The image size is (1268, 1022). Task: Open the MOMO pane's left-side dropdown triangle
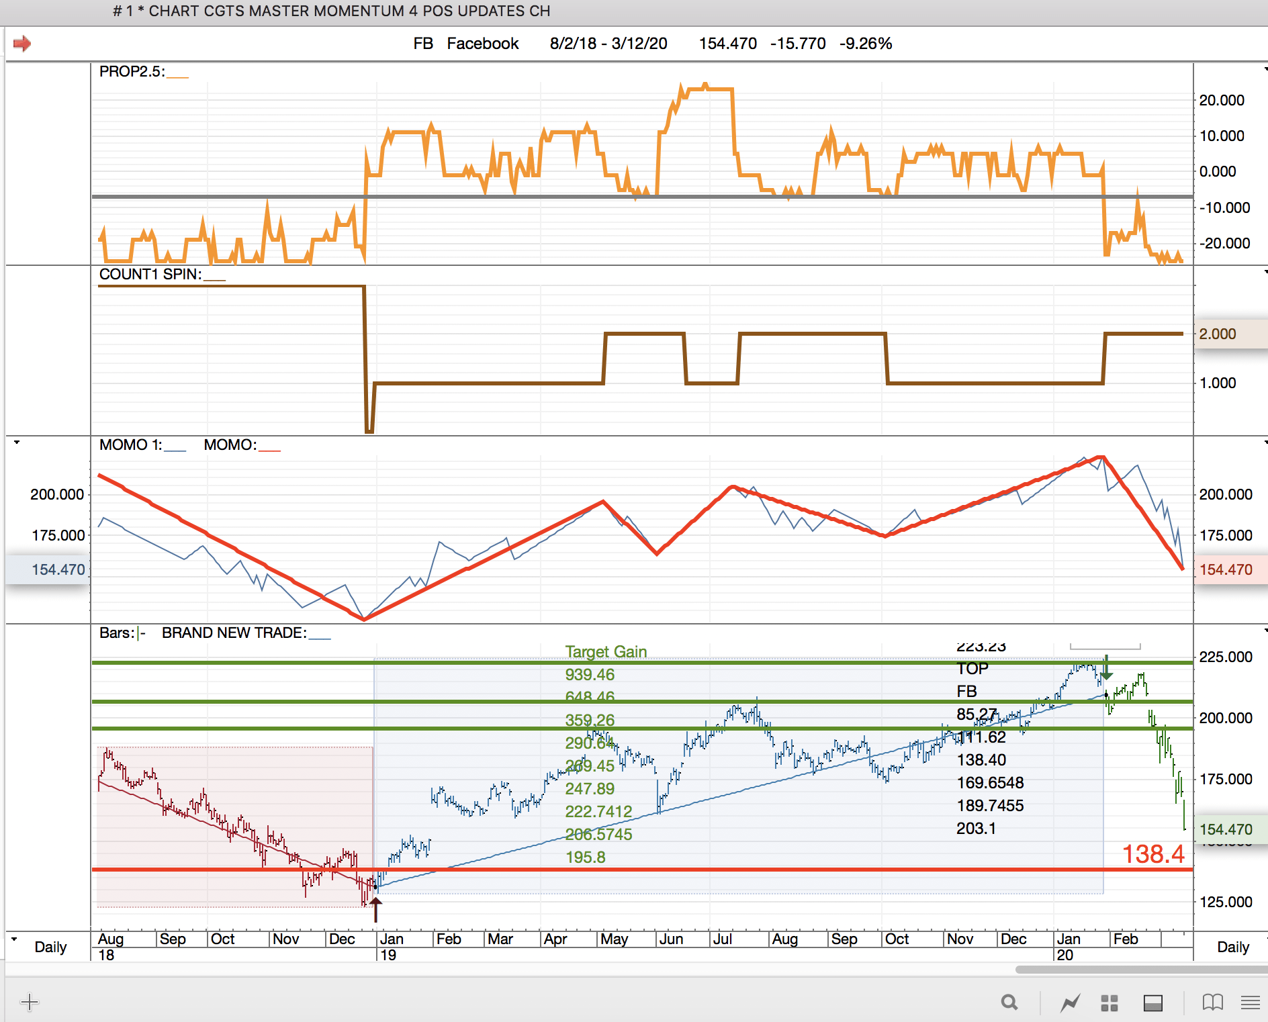(17, 443)
